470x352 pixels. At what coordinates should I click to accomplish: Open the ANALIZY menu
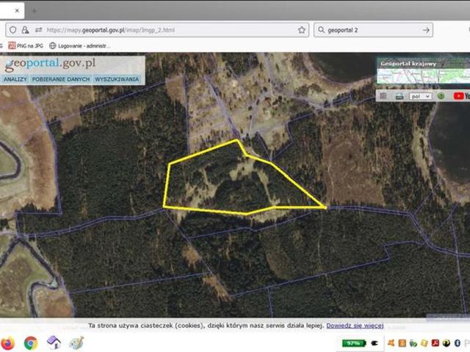(15, 78)
